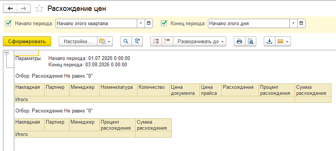Open calendar for Конец периода field
This screenshot has width=336, height=151.
tap(302, 23)
